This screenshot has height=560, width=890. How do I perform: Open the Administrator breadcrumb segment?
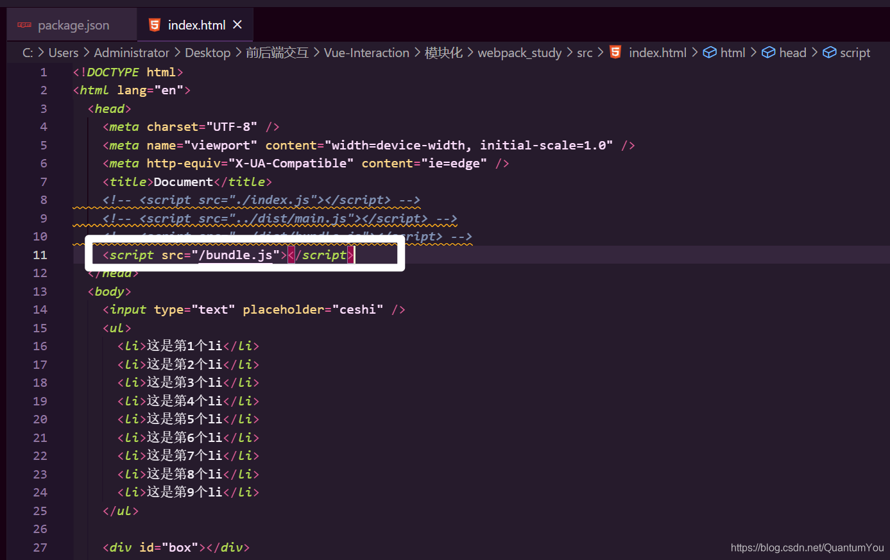click(132, 53)
